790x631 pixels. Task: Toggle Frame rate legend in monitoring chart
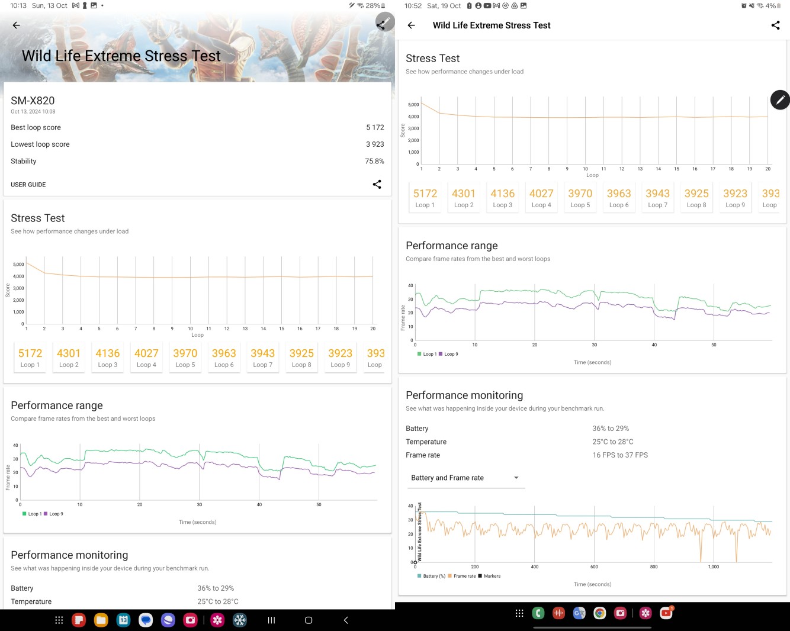pos(462,576)
